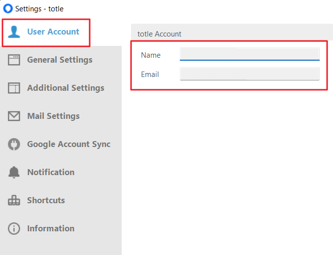
Task: Click the Additional Settings panel icon
Action: click(14, 88)
